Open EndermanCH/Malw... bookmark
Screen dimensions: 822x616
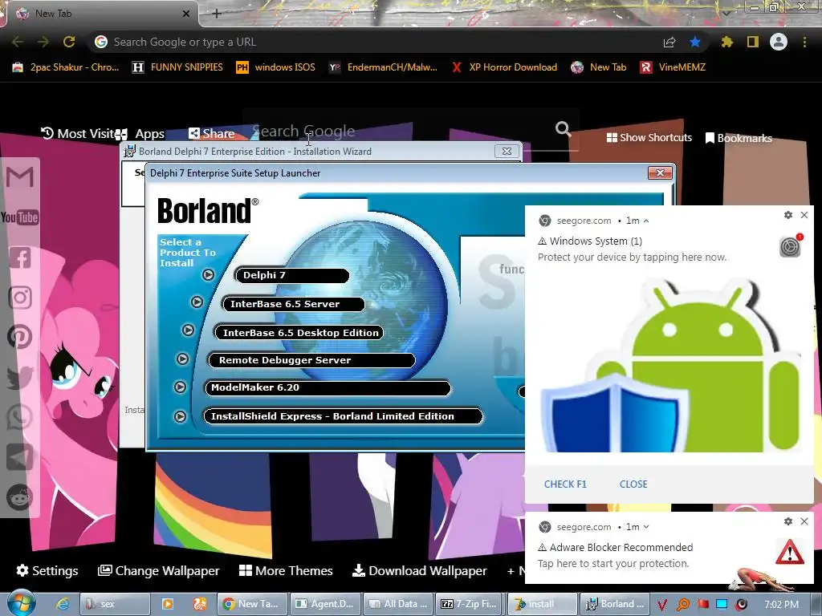tap(383, 67)
